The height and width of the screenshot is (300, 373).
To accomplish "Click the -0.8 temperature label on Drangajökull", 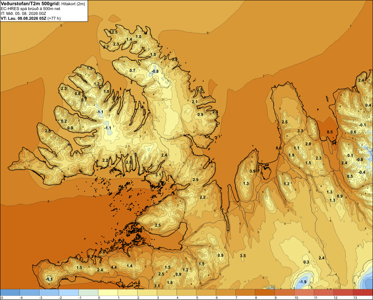I will (x=155, y=71).
